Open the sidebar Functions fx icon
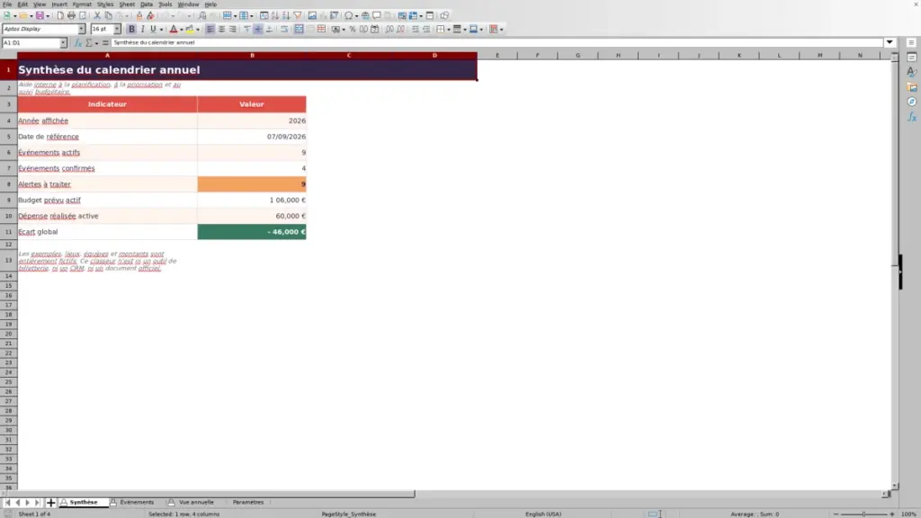The image size is (921, 518). click(912, 117)
